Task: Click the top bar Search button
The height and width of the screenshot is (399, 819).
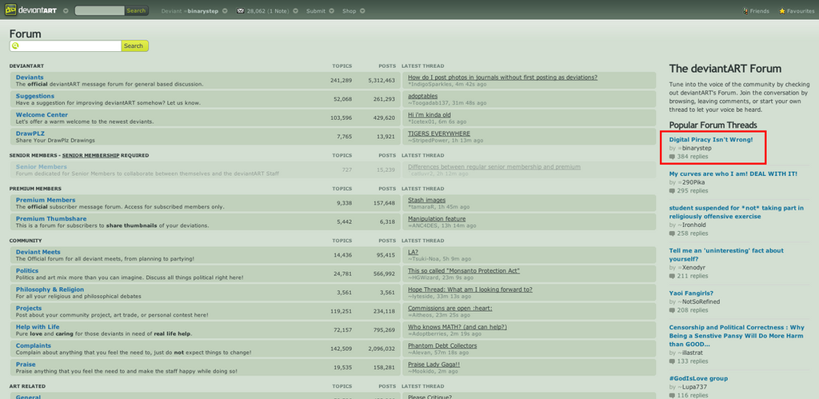Action: tap(136, 10)
